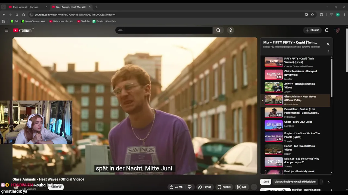Select the Tümü filter chip

266,182
